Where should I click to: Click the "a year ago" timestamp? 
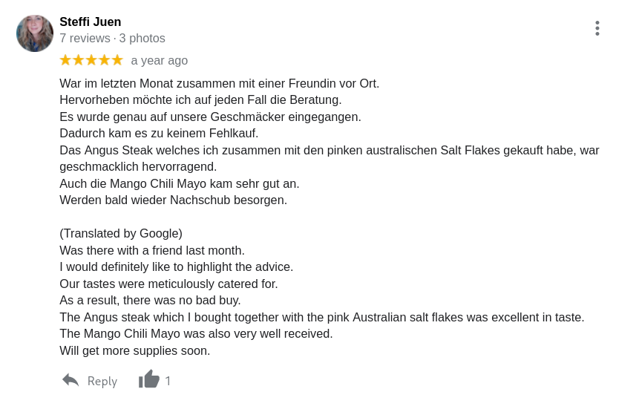point(160,60)
